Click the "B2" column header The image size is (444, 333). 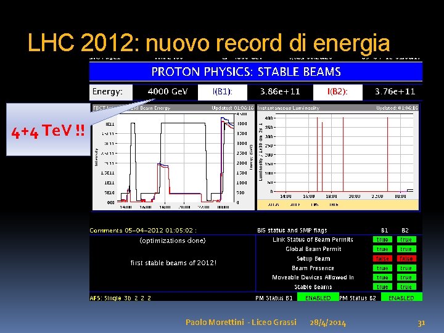pos(405,230)
